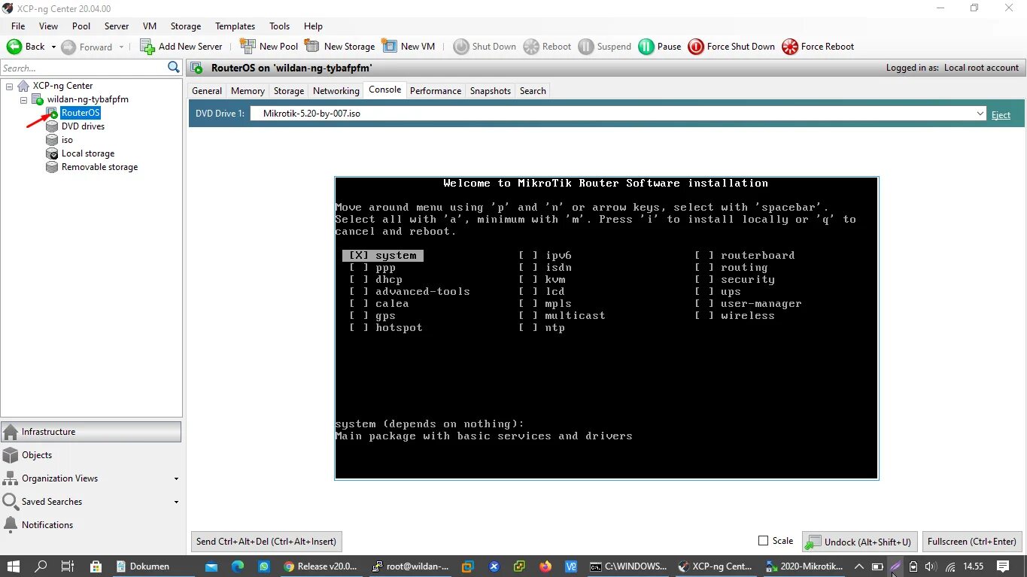Open the Windows Start menu

click(13, 566)
